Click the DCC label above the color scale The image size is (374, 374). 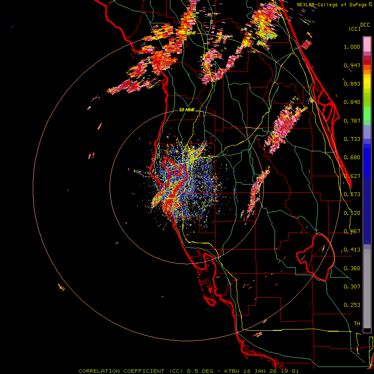click(x=365, y=25)
